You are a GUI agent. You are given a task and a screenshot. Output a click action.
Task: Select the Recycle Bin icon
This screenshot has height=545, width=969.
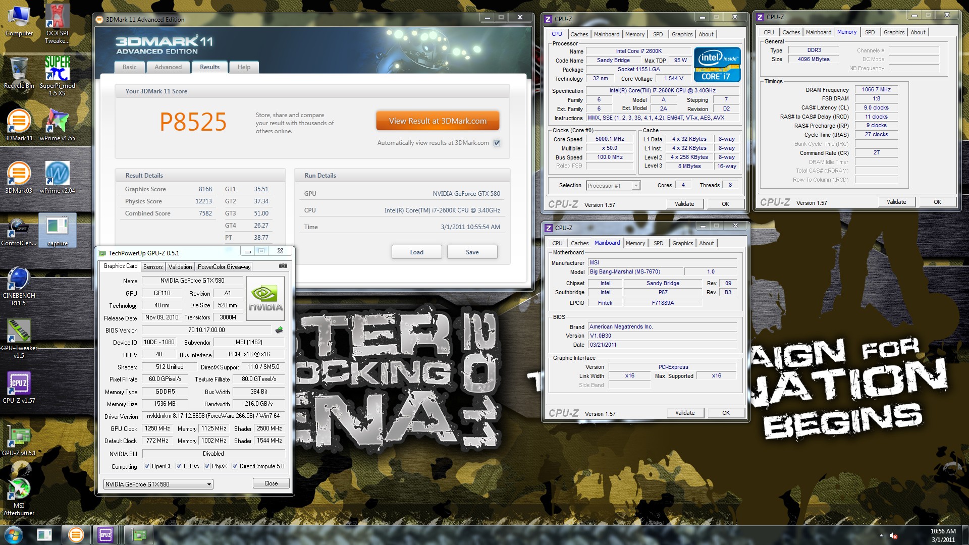coord(19,73)
